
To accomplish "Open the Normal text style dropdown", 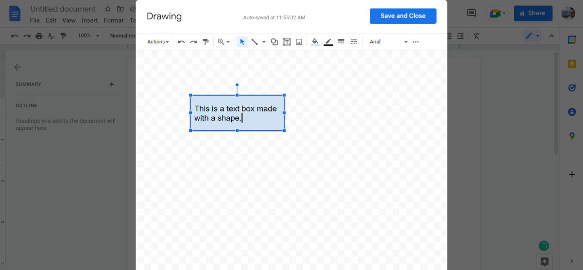I will 122,36.
